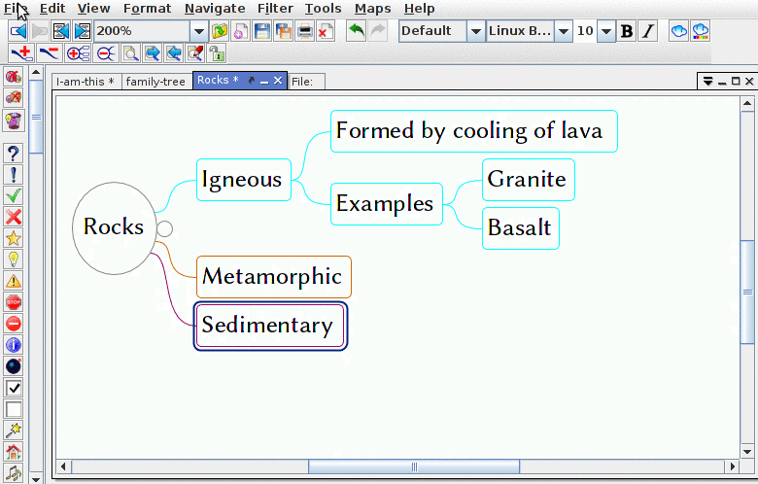Open the 200% zoom dropdown

point(198,31)
